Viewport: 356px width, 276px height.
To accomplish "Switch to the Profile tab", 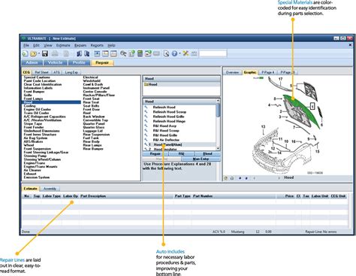I will coord(79,62).
